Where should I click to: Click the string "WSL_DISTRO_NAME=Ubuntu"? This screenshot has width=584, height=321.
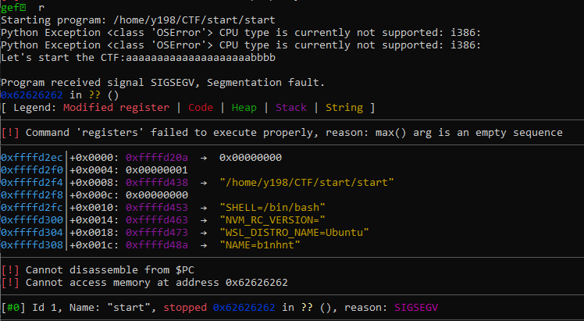point(294,233)
